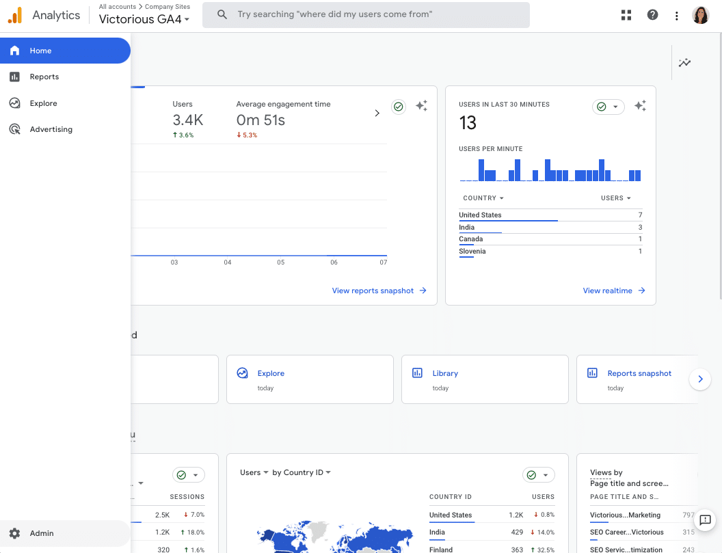Click View realtime link
Screen dimensions: 722x553
point(614,291)
